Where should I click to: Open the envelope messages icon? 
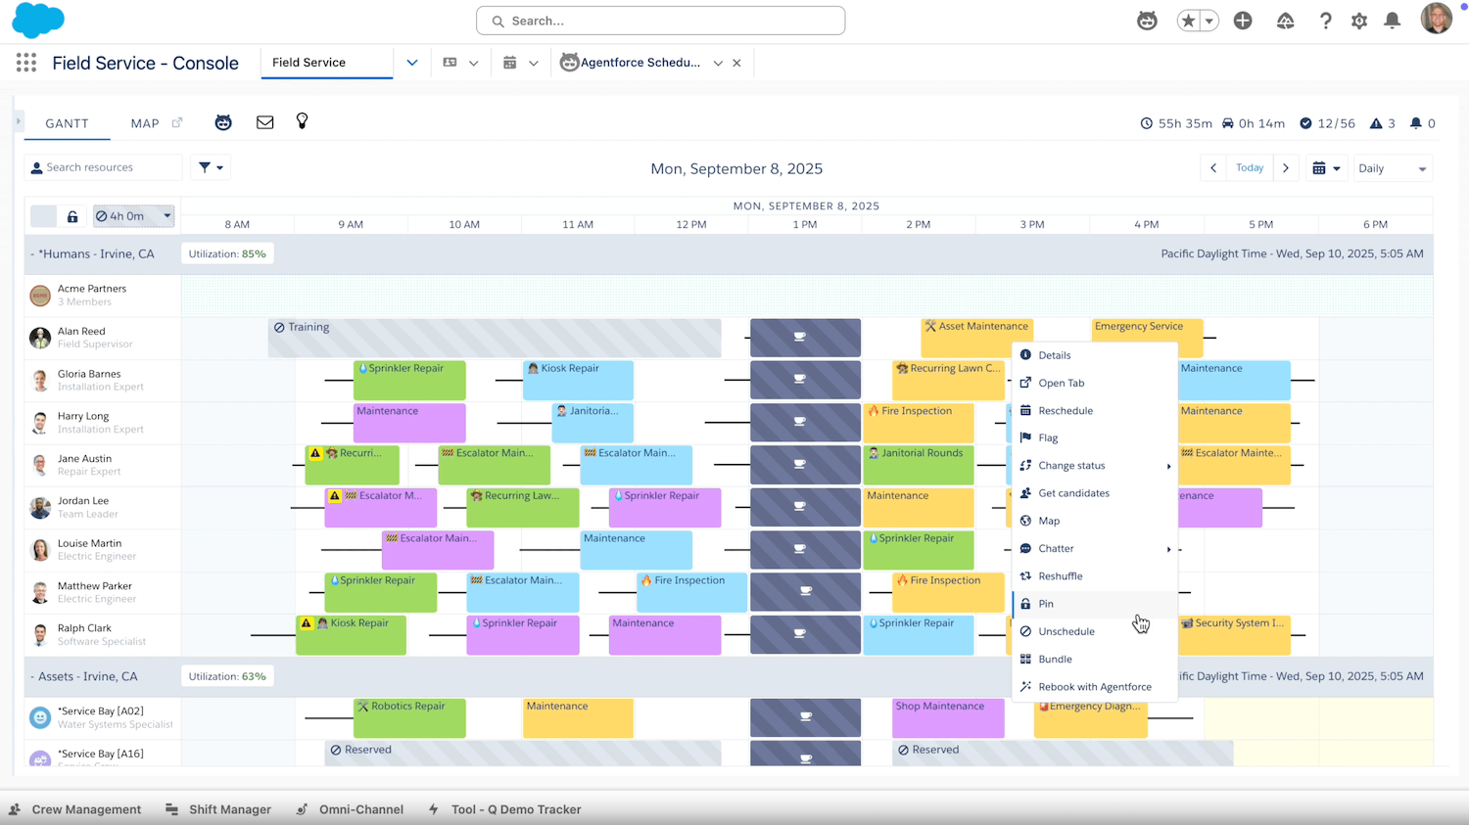tap(264, 122)
